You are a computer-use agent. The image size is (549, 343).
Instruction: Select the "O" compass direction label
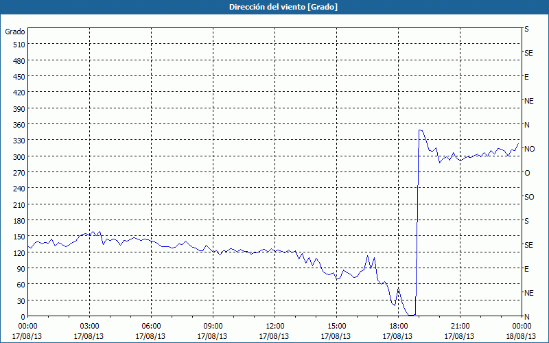click(x=527, y=173)
